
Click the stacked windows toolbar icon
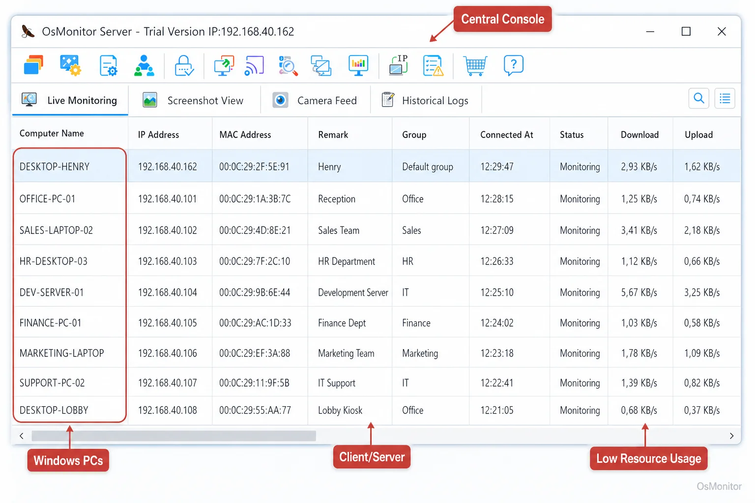(x=33, y=65)
